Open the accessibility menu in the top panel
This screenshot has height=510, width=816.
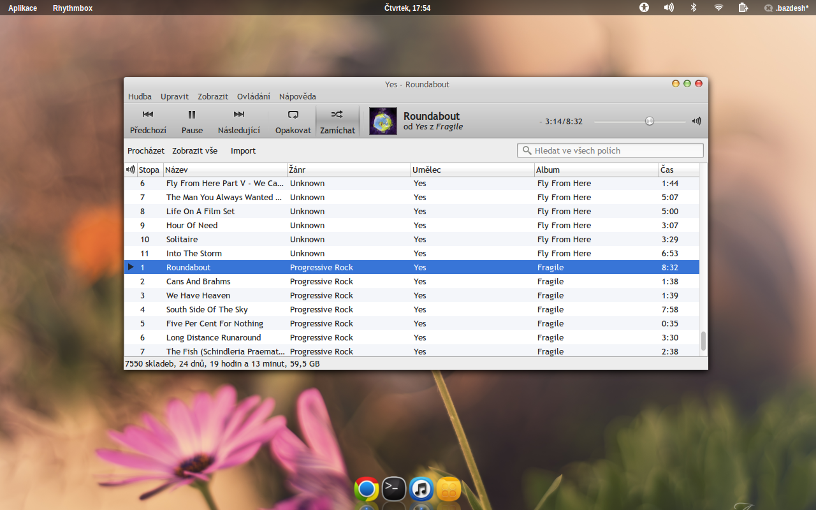point(644,8)
